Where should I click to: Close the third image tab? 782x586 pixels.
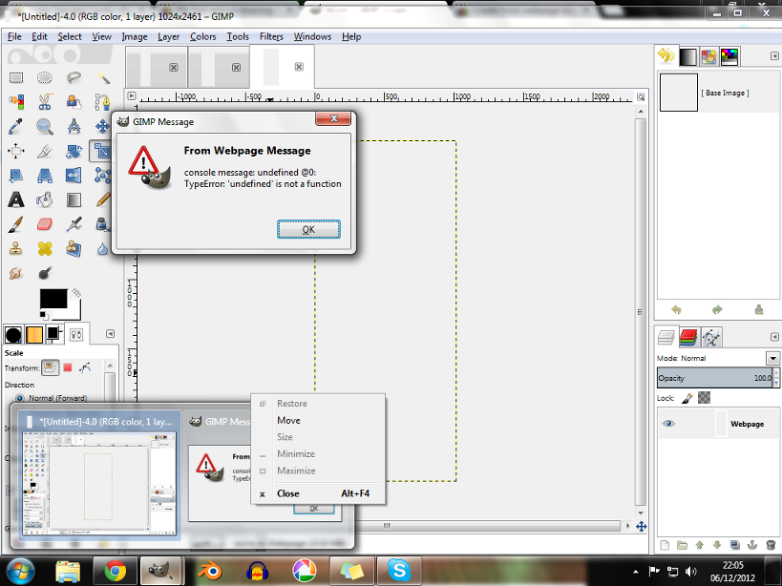(299, 66)
